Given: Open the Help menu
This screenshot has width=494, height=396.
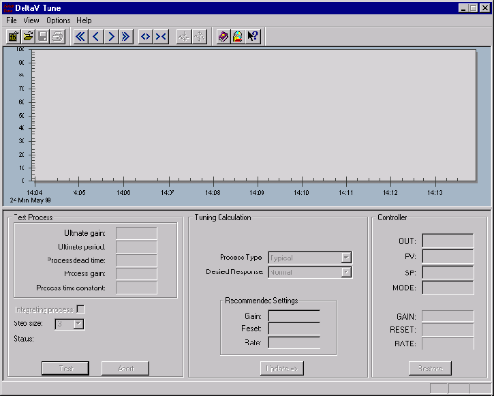Looking at the screenshot, I should point(84,20).
